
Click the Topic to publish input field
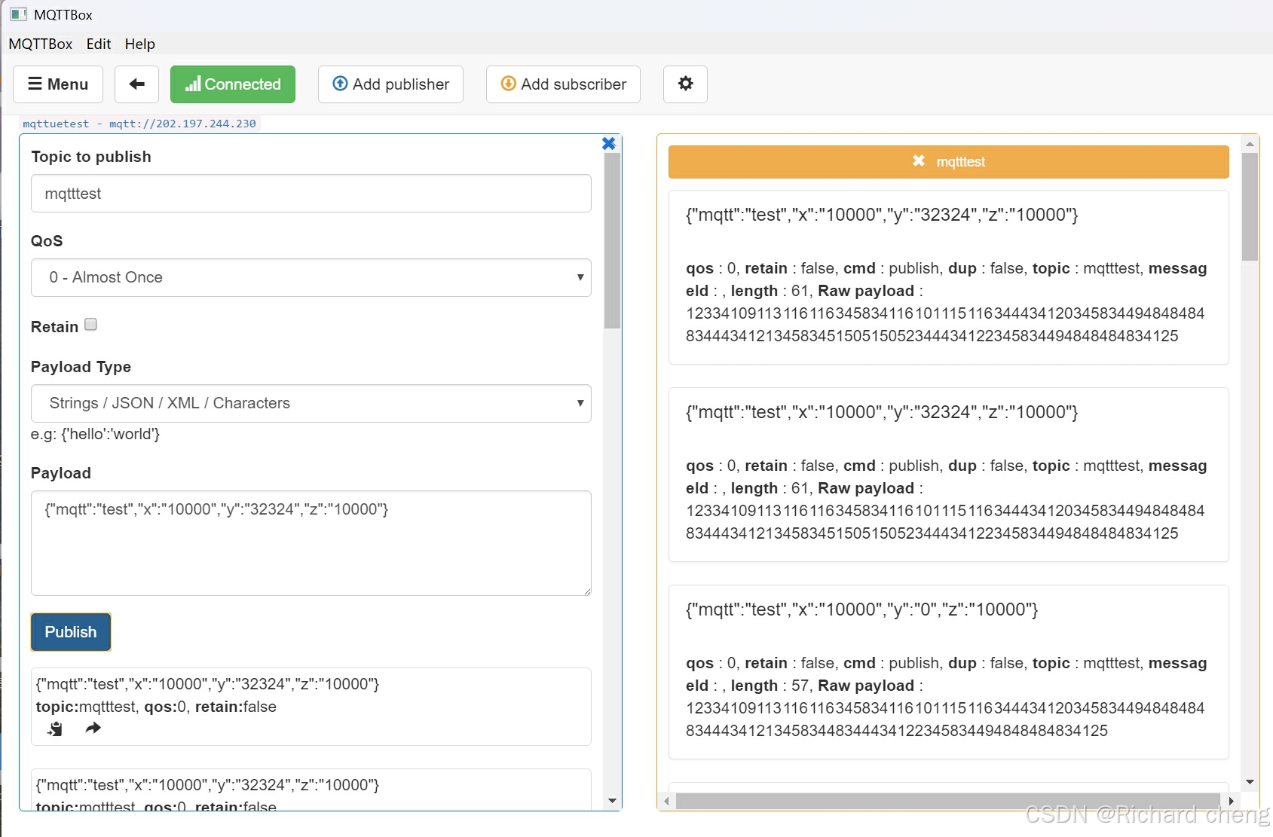click(x=311, y=194)
